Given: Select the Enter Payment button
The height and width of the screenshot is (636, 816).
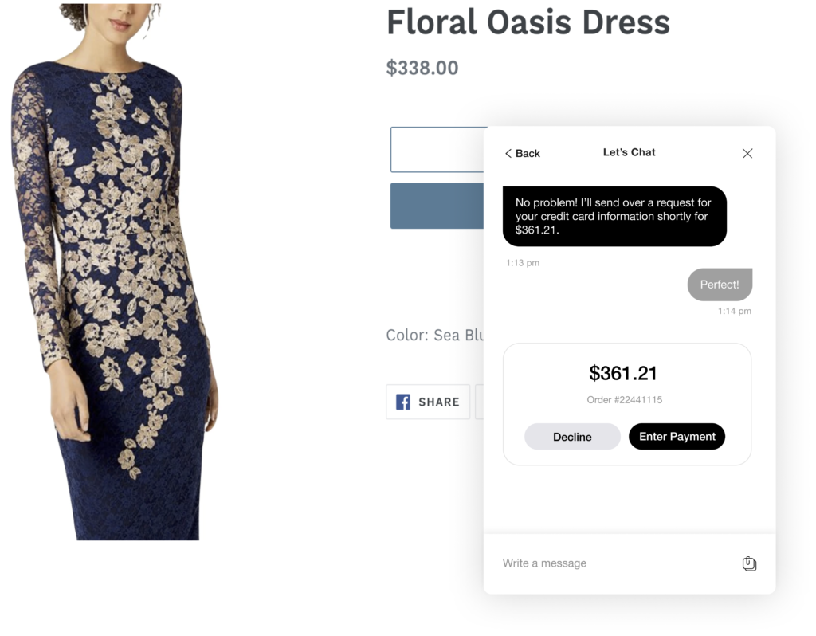Looking at the screenshot, I should tap(677, 436).
